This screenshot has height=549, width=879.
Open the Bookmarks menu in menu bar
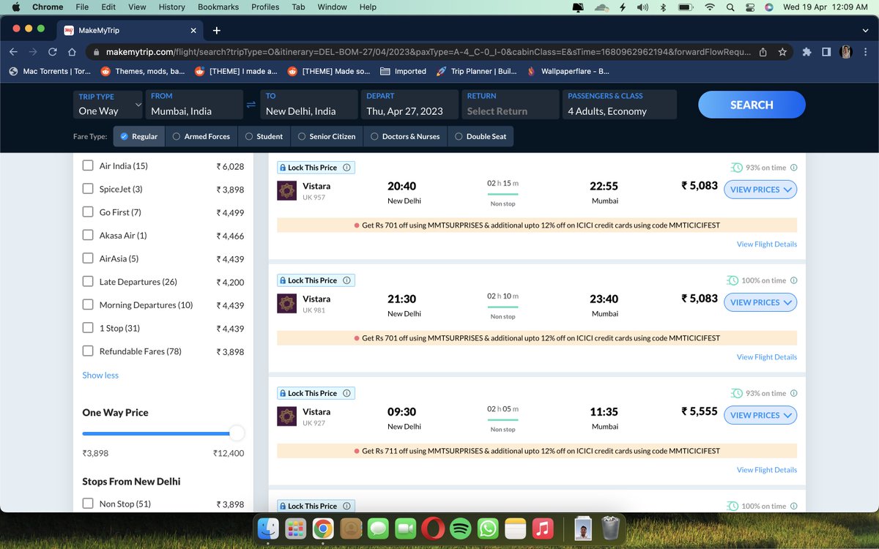219,7
